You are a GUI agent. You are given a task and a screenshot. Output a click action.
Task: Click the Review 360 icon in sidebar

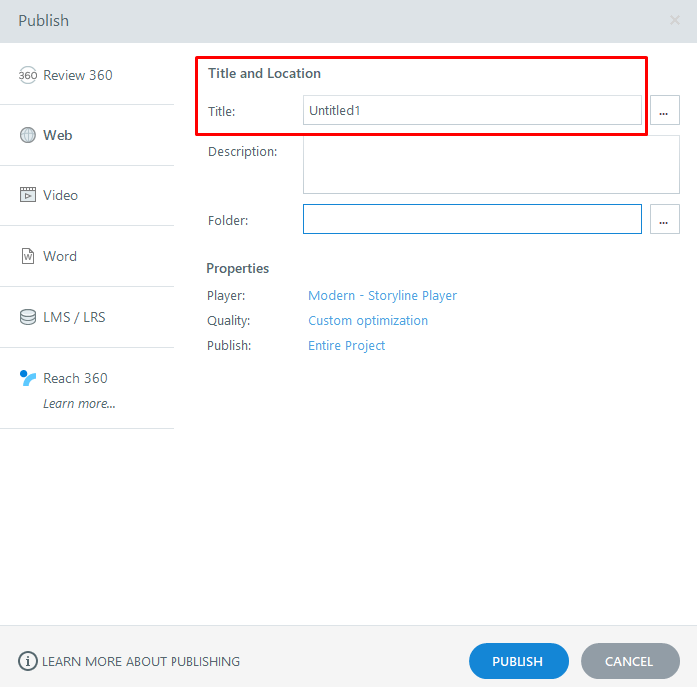pos(28,75)
